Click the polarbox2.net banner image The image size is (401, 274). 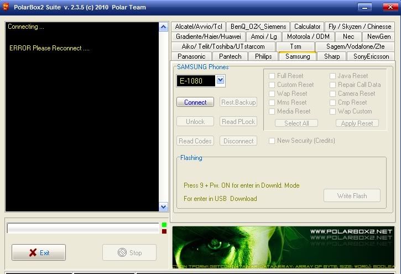[283, 247]
